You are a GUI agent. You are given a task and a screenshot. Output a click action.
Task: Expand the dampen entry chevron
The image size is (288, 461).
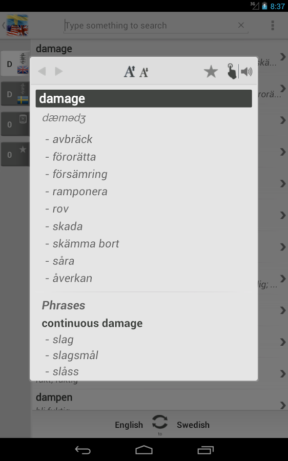pos(283,405)
